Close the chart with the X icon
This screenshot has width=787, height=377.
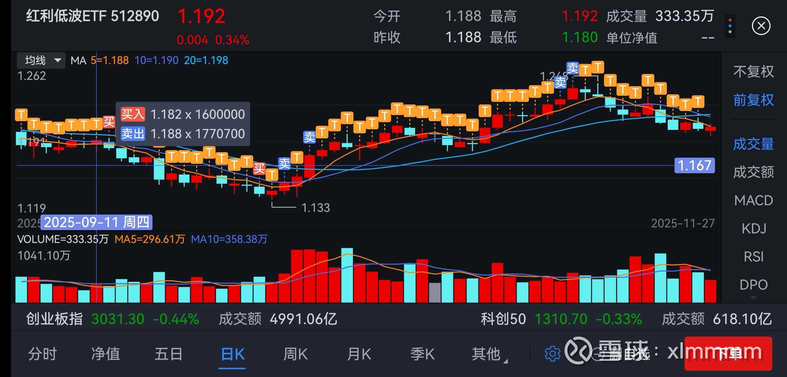click(x=761, y=26)
